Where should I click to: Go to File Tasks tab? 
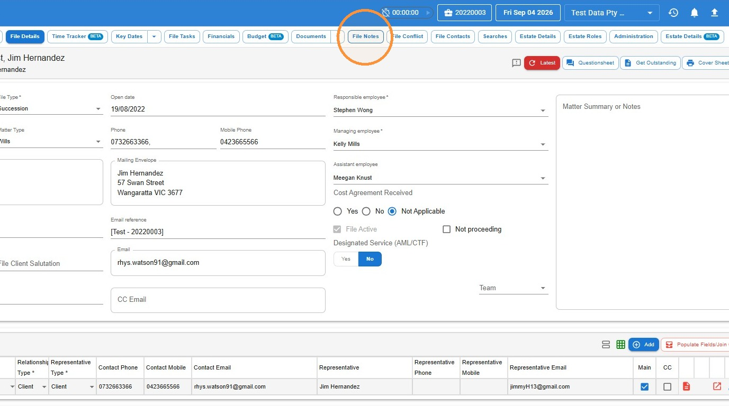point(182,36)
